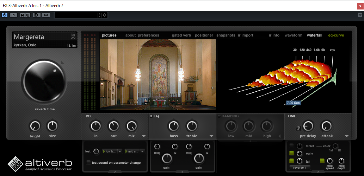364x176 pixels.
Task: Open the about tab
Action: click(x=130, y=35)
